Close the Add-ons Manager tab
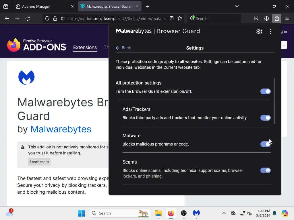Screen dimensions: 294x220 point(72,6)
